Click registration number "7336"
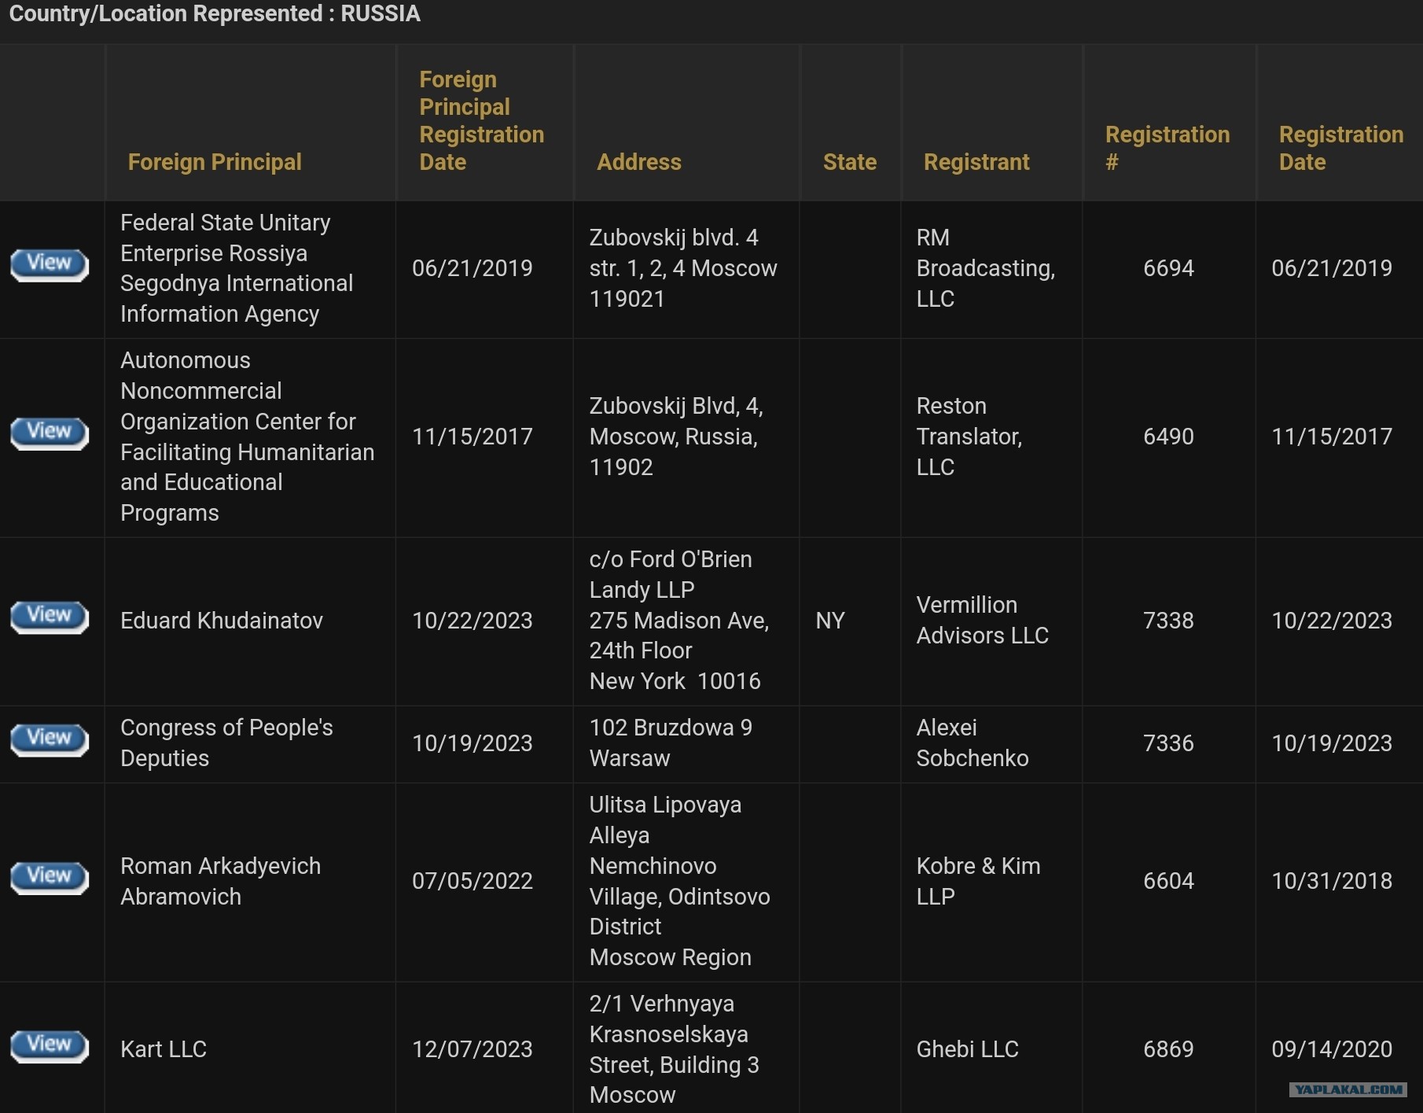The height and width of the screenshot is (1113, 1423). pos(1168,743)
